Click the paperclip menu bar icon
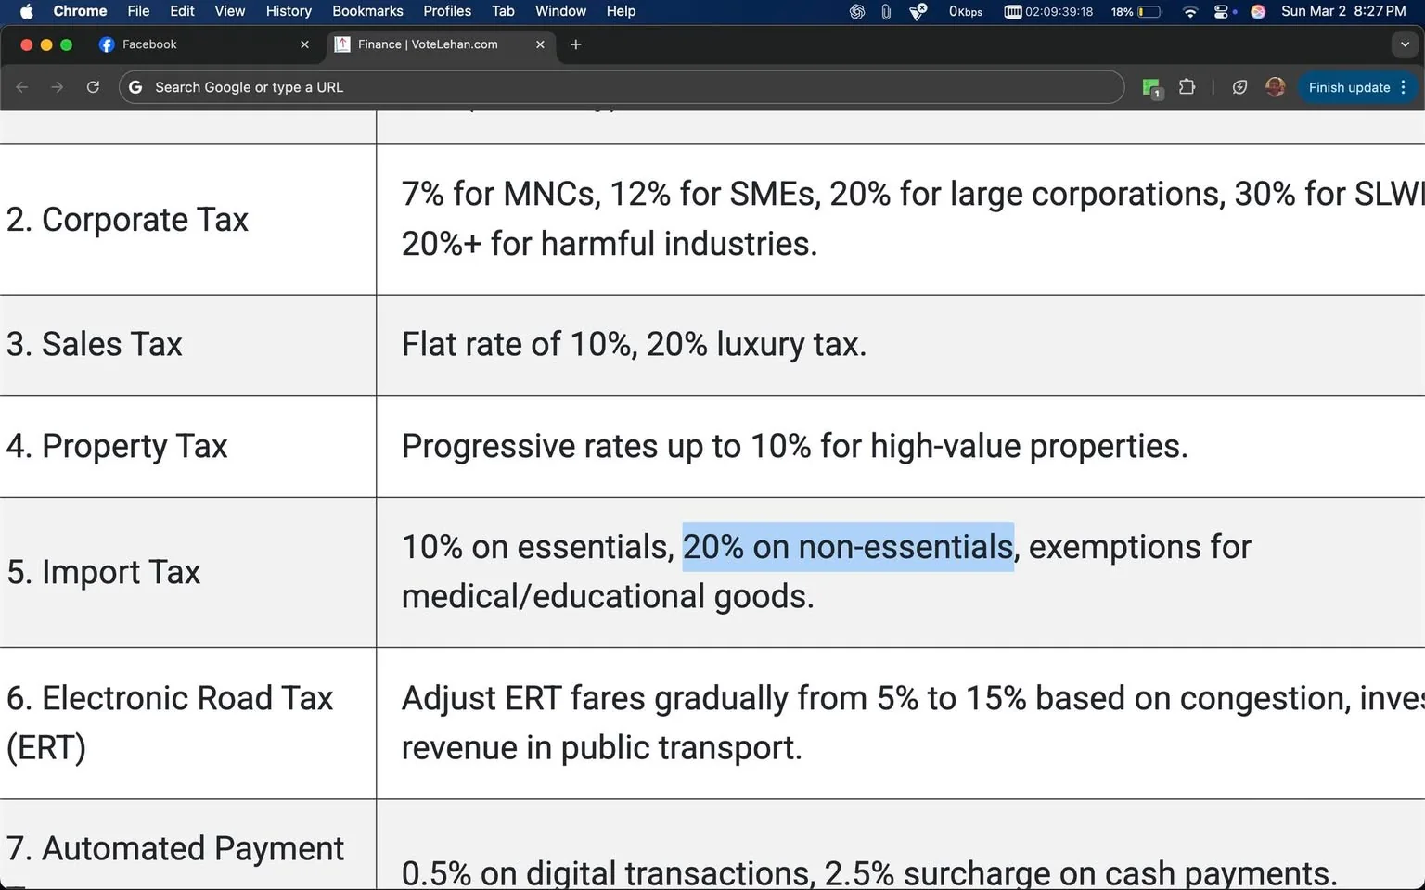Viewport: 1425px width, 890px height. pyautogui.click(x=886, y=11)
